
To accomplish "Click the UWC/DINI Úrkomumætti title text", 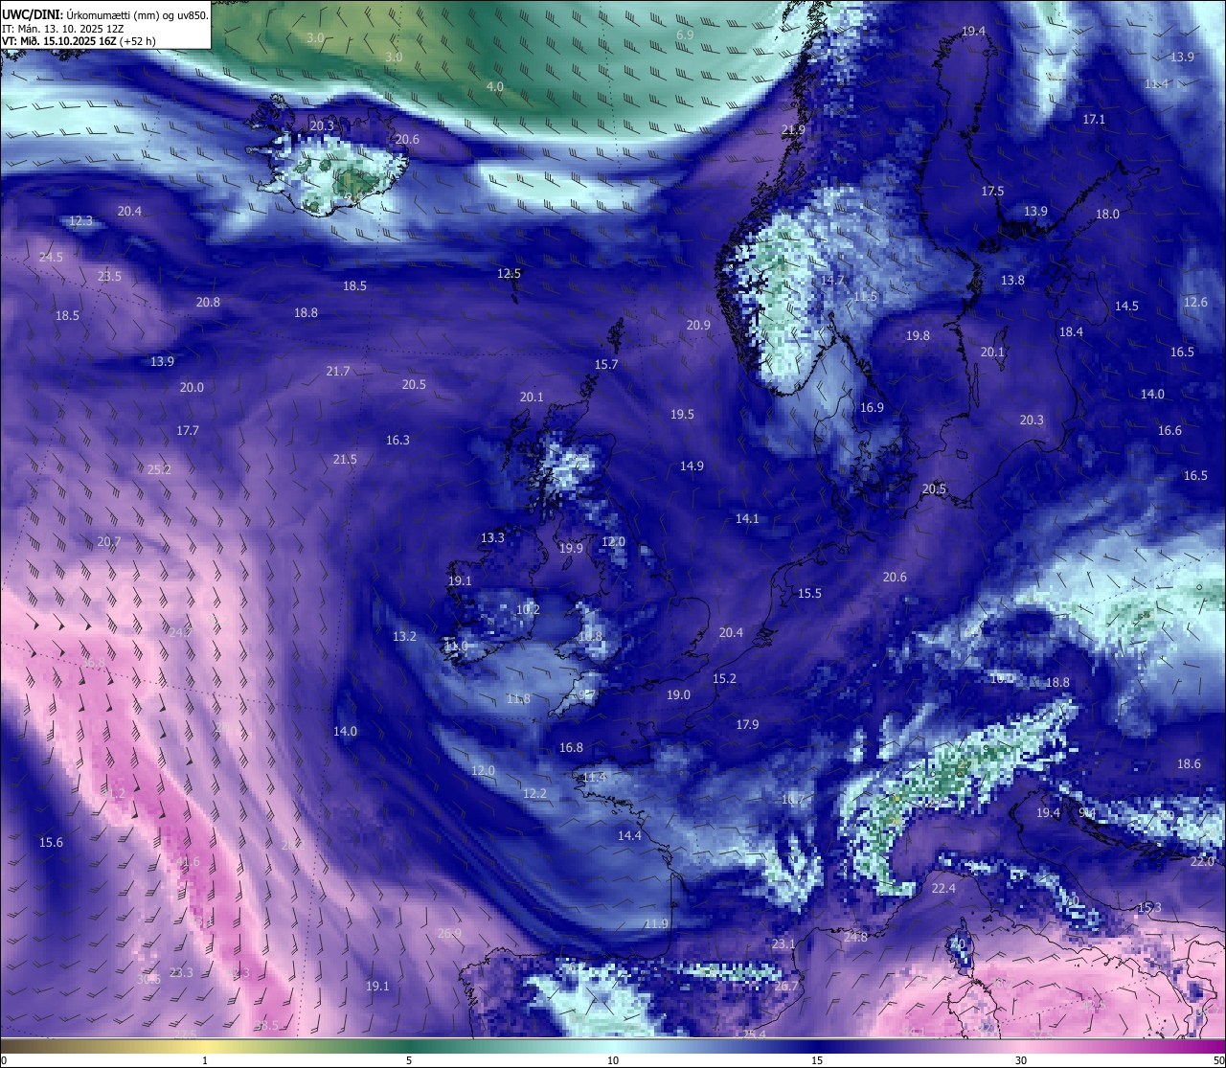I will click(x=105, y=14).
